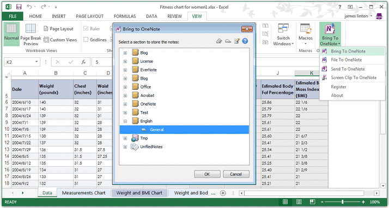Open the FILE tab
Image resolution: width=389 pixels, height=208 pixels.
(13, 16)
